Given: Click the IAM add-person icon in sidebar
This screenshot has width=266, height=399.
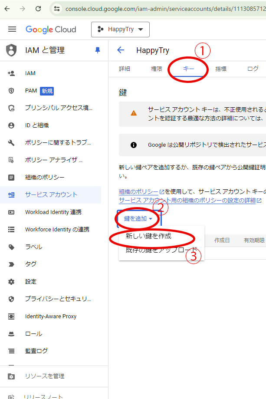Looking at the screenshot, I should 12,73.
